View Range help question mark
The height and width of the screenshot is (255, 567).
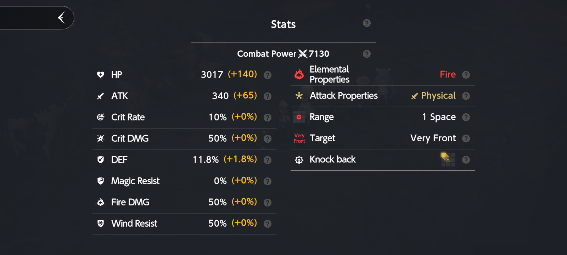(x=466, y=117)
